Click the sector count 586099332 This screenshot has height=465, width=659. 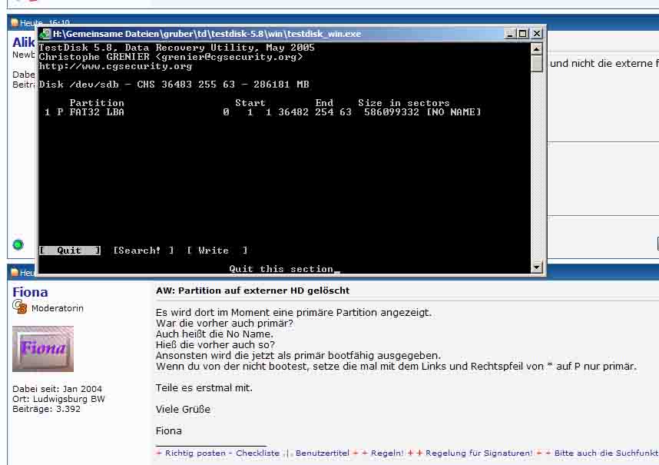[392, 112]
